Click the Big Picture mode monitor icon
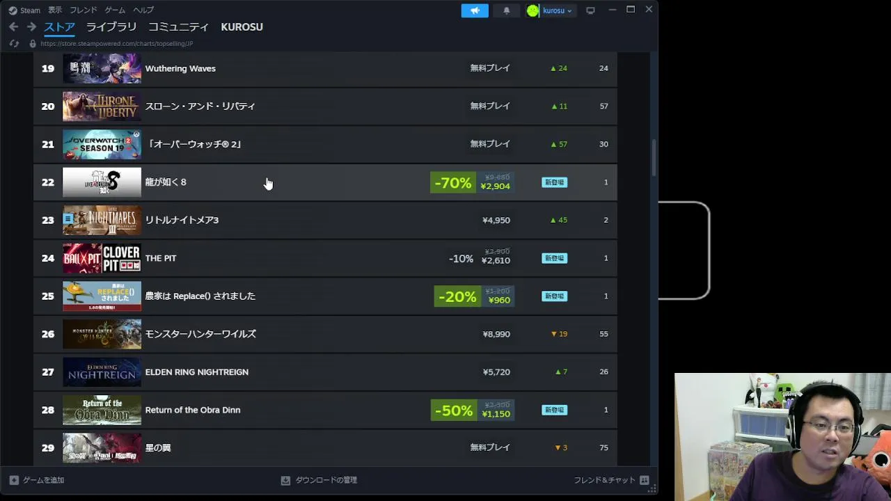Image resolution: width=891 pixels, height=501 pixels. (x=590, y=10)
